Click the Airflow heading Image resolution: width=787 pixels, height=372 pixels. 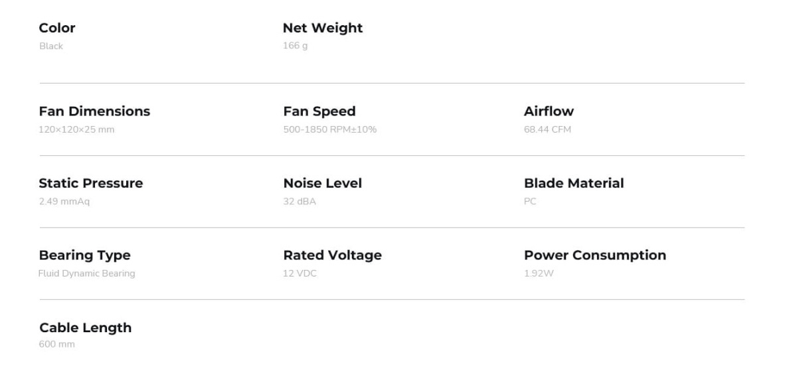point(549,111)
